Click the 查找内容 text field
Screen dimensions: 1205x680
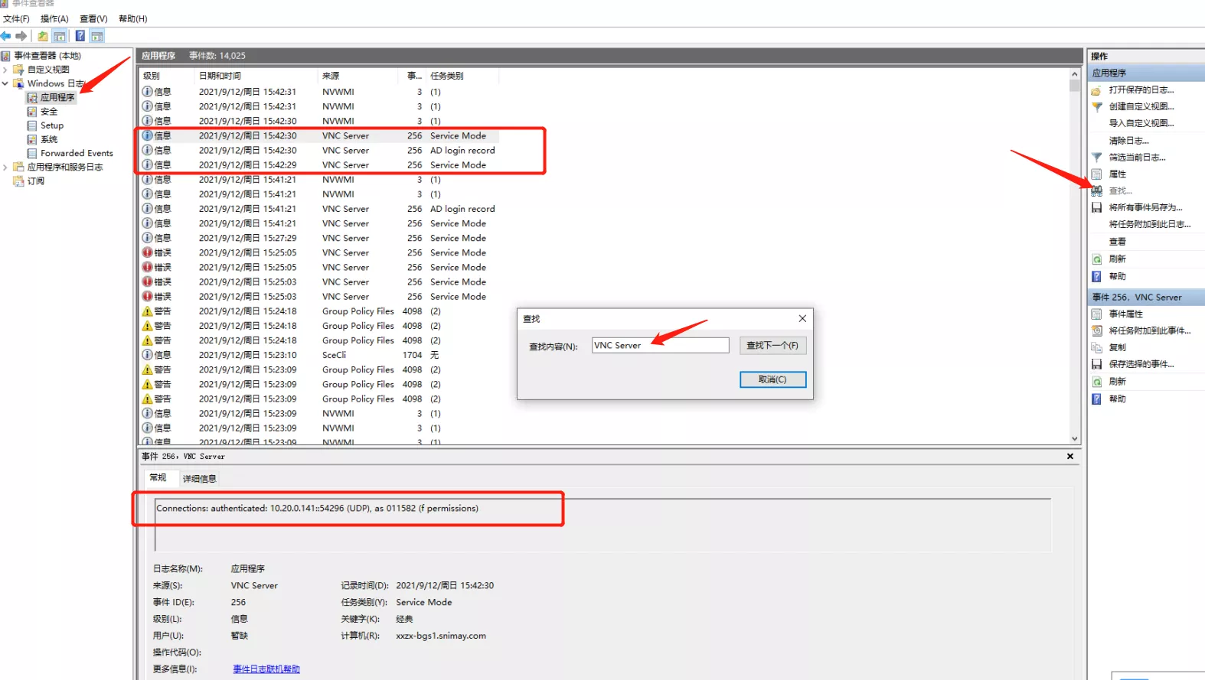660,346
